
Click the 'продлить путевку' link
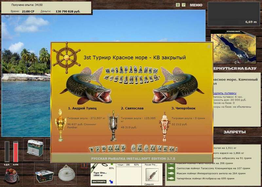click(x=225, y=93)
